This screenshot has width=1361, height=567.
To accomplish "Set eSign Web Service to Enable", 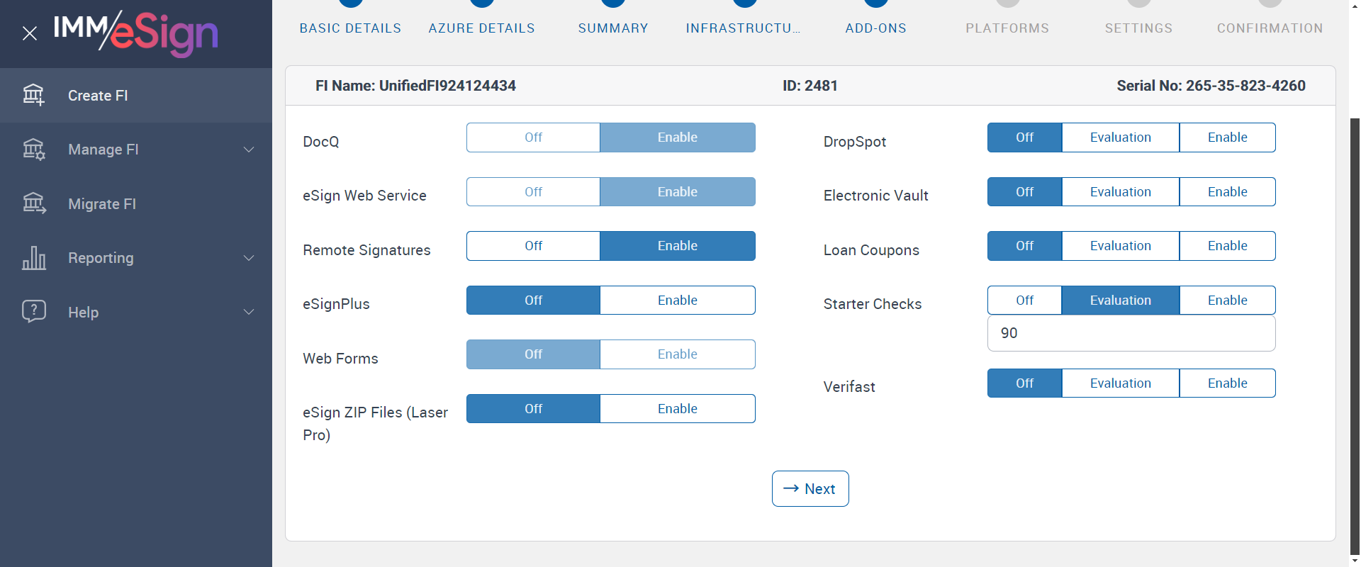I will [678, 192].
